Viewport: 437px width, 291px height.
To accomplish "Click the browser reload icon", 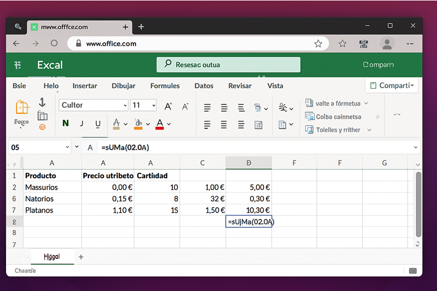I will coord(54,43).
